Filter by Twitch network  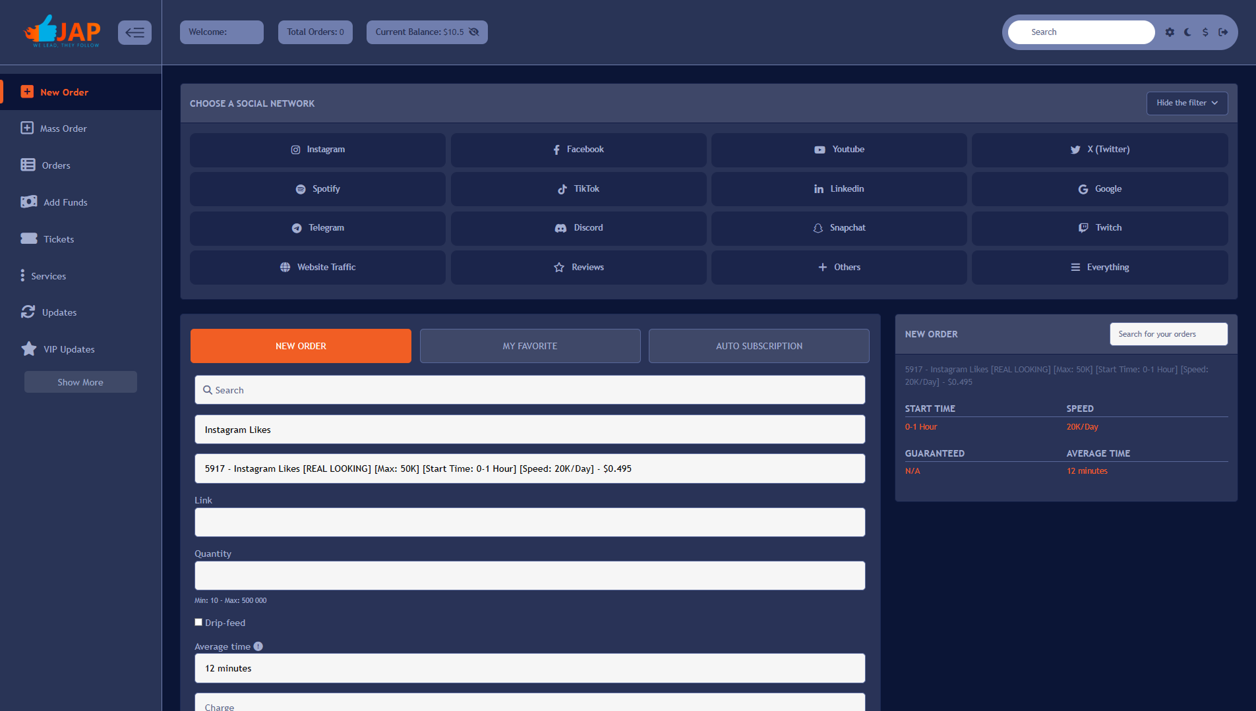pyautogui.click(x=1100, y=228)
